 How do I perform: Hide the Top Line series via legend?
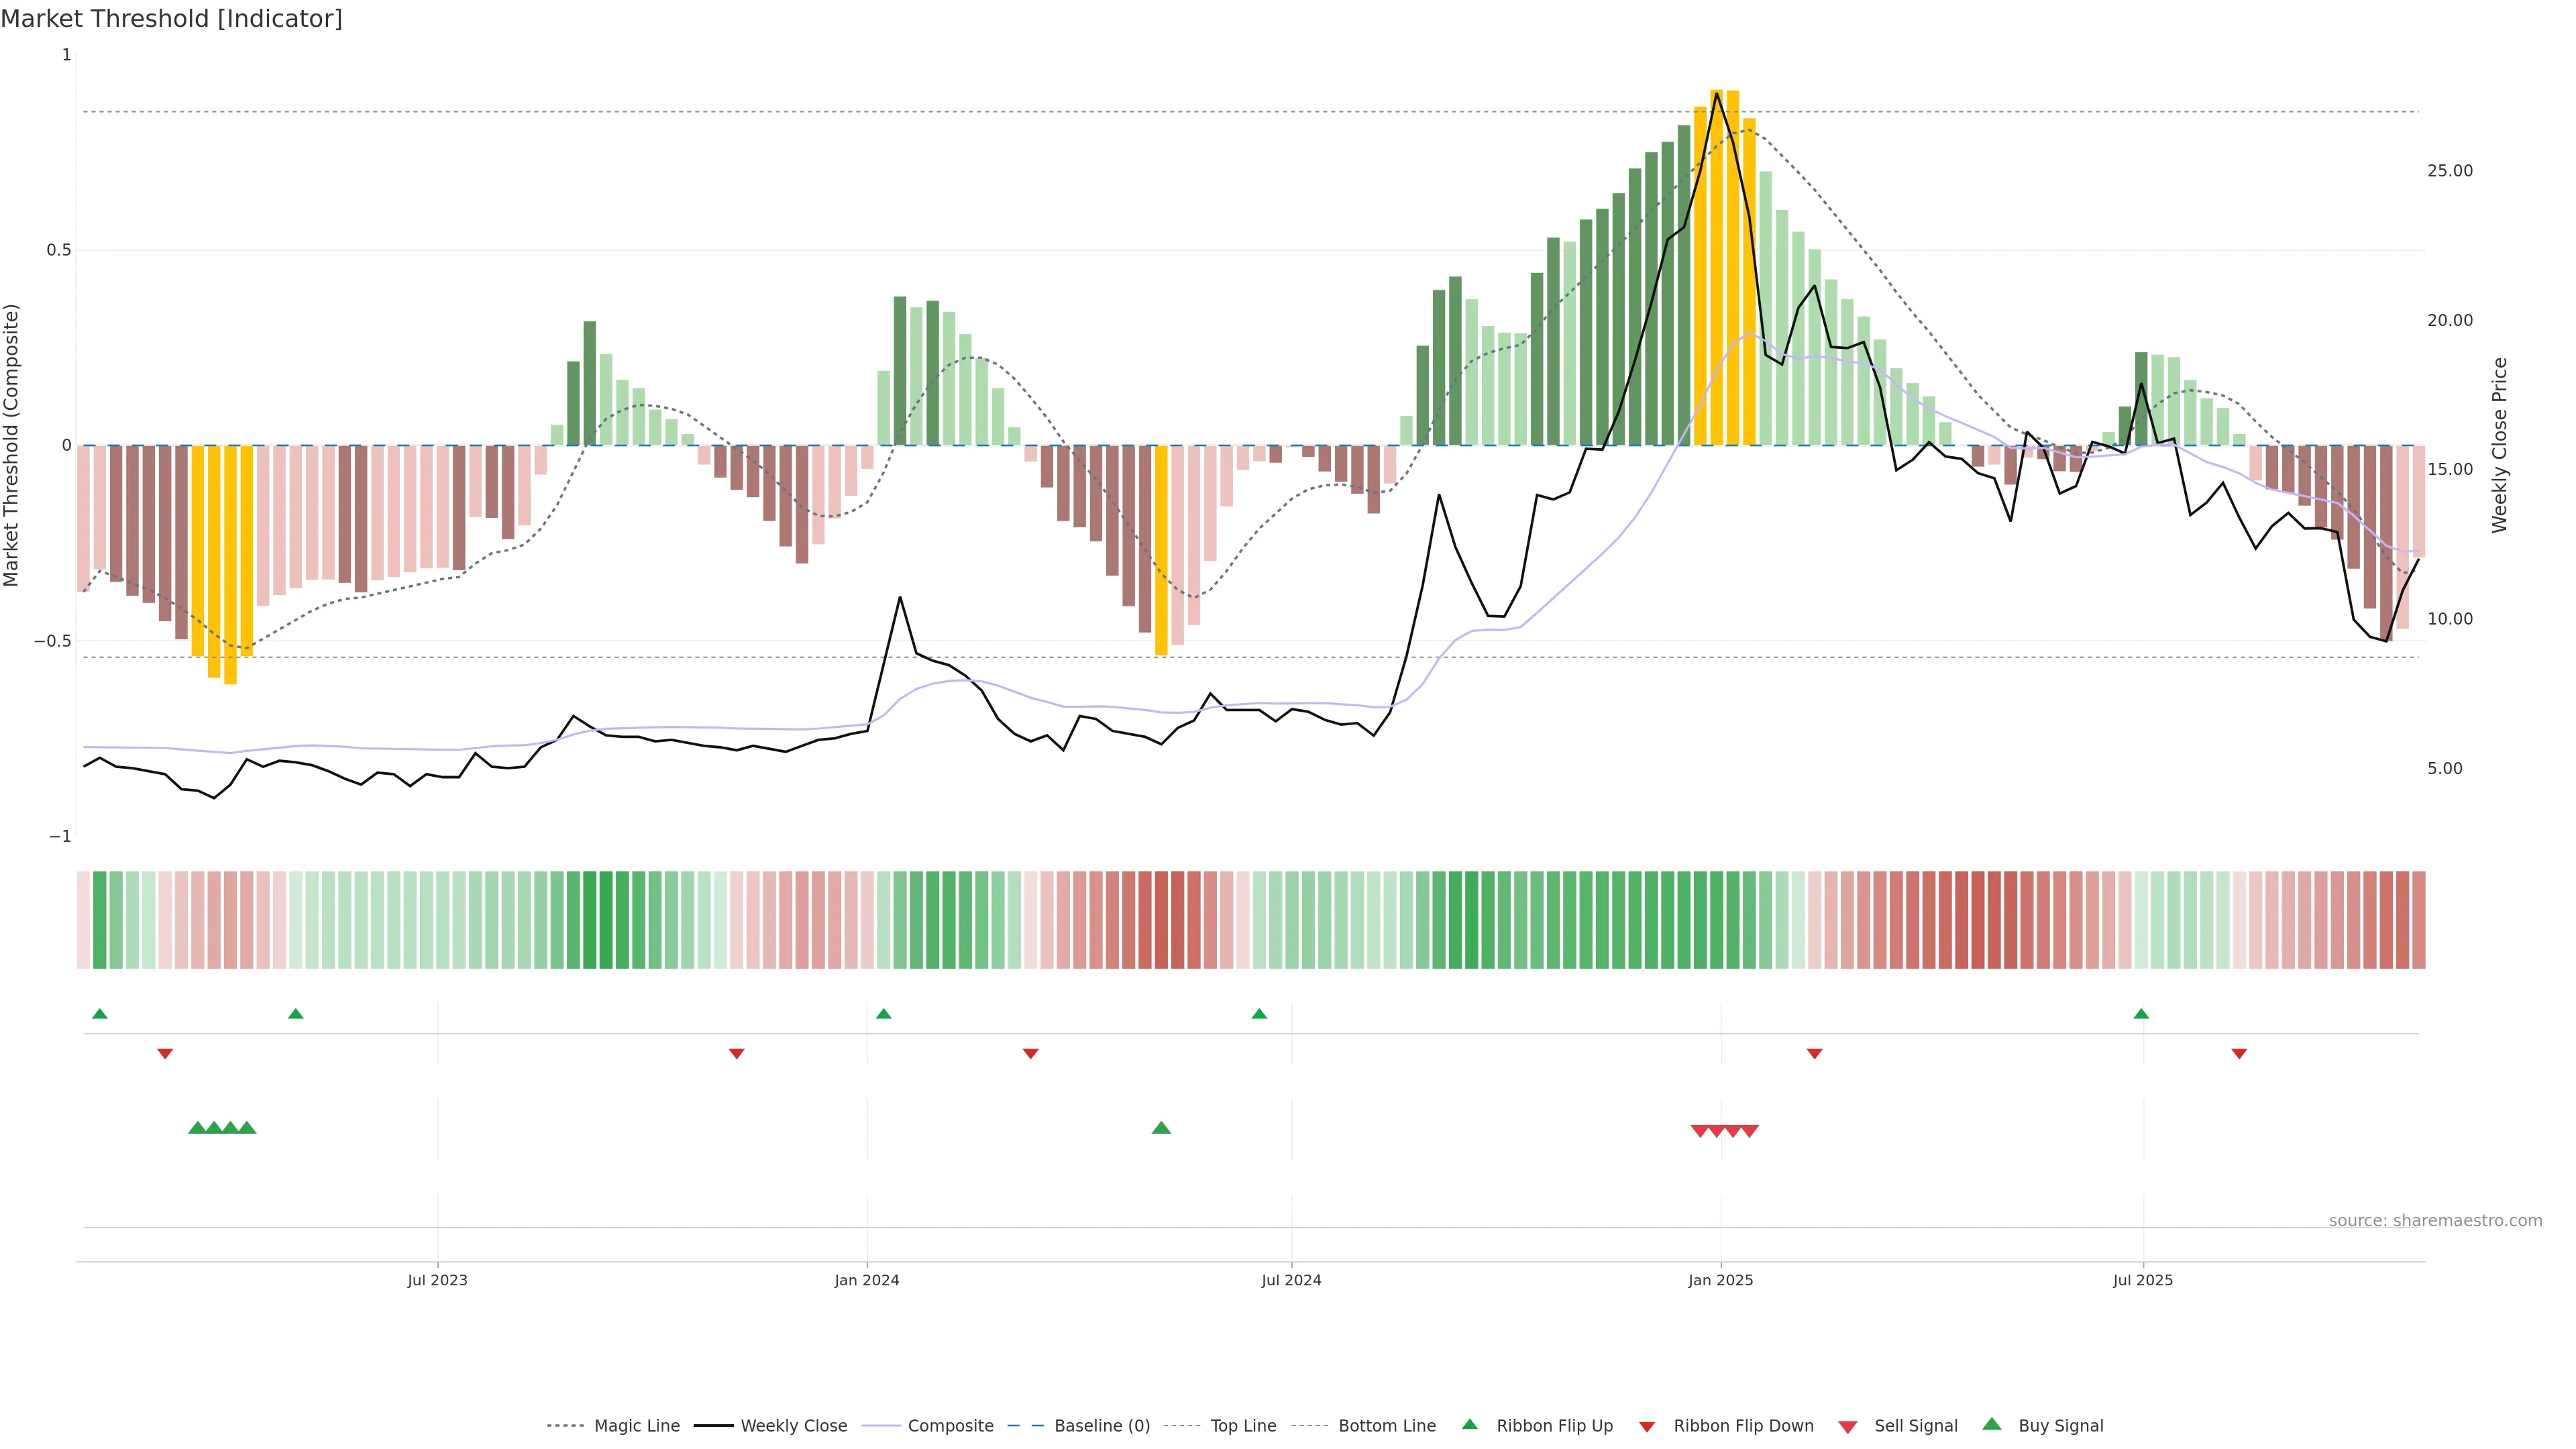coord(1243,1426)
